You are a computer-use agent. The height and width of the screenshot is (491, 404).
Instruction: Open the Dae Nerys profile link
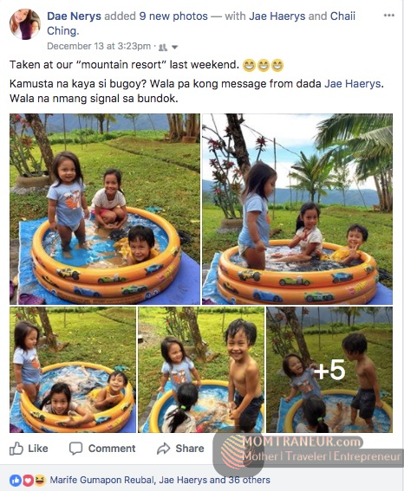click(x=74, y=16)
